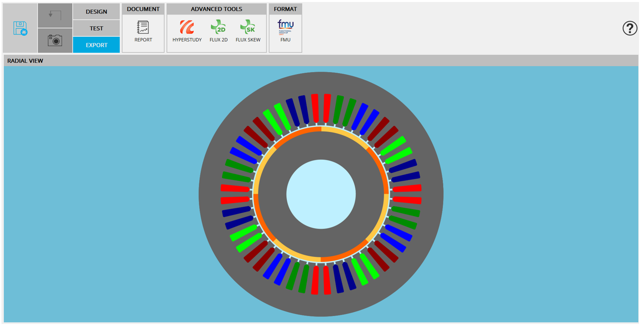Select the highlighted Export tab
Screen dimensions: 642x326
click(96, 45)
